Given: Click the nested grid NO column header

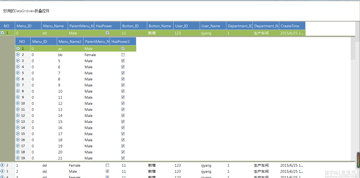Looking at the screenshot, I should [x=23, y=42].
